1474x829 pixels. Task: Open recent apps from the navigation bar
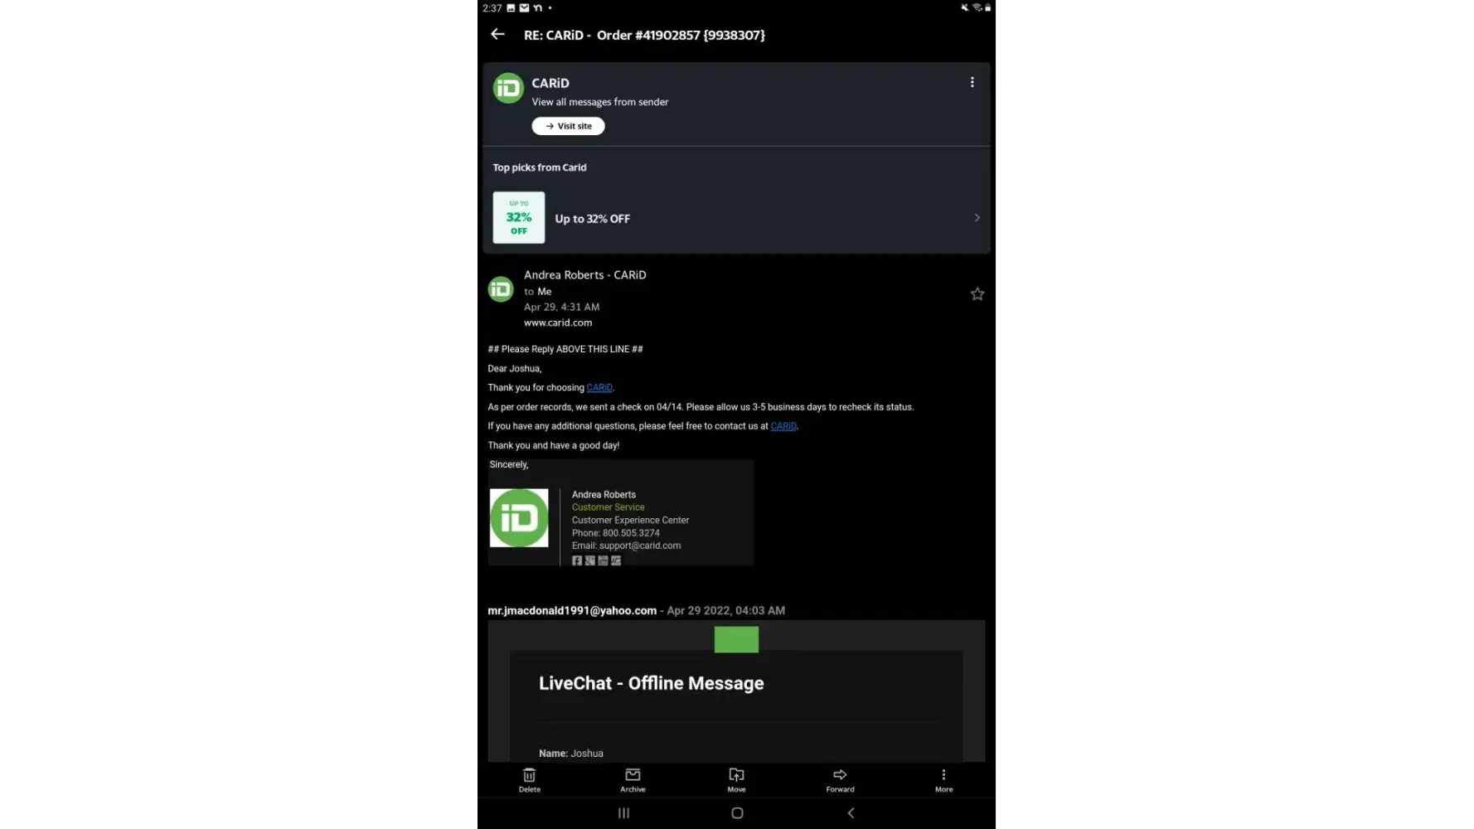pyautogui.click(x=623, y=813)
